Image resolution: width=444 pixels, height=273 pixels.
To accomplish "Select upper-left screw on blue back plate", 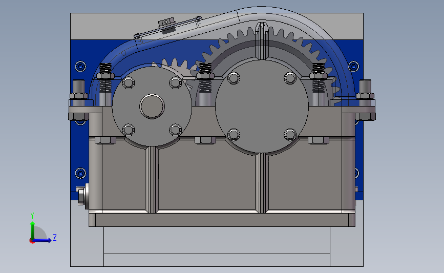I will click(80, 67).
